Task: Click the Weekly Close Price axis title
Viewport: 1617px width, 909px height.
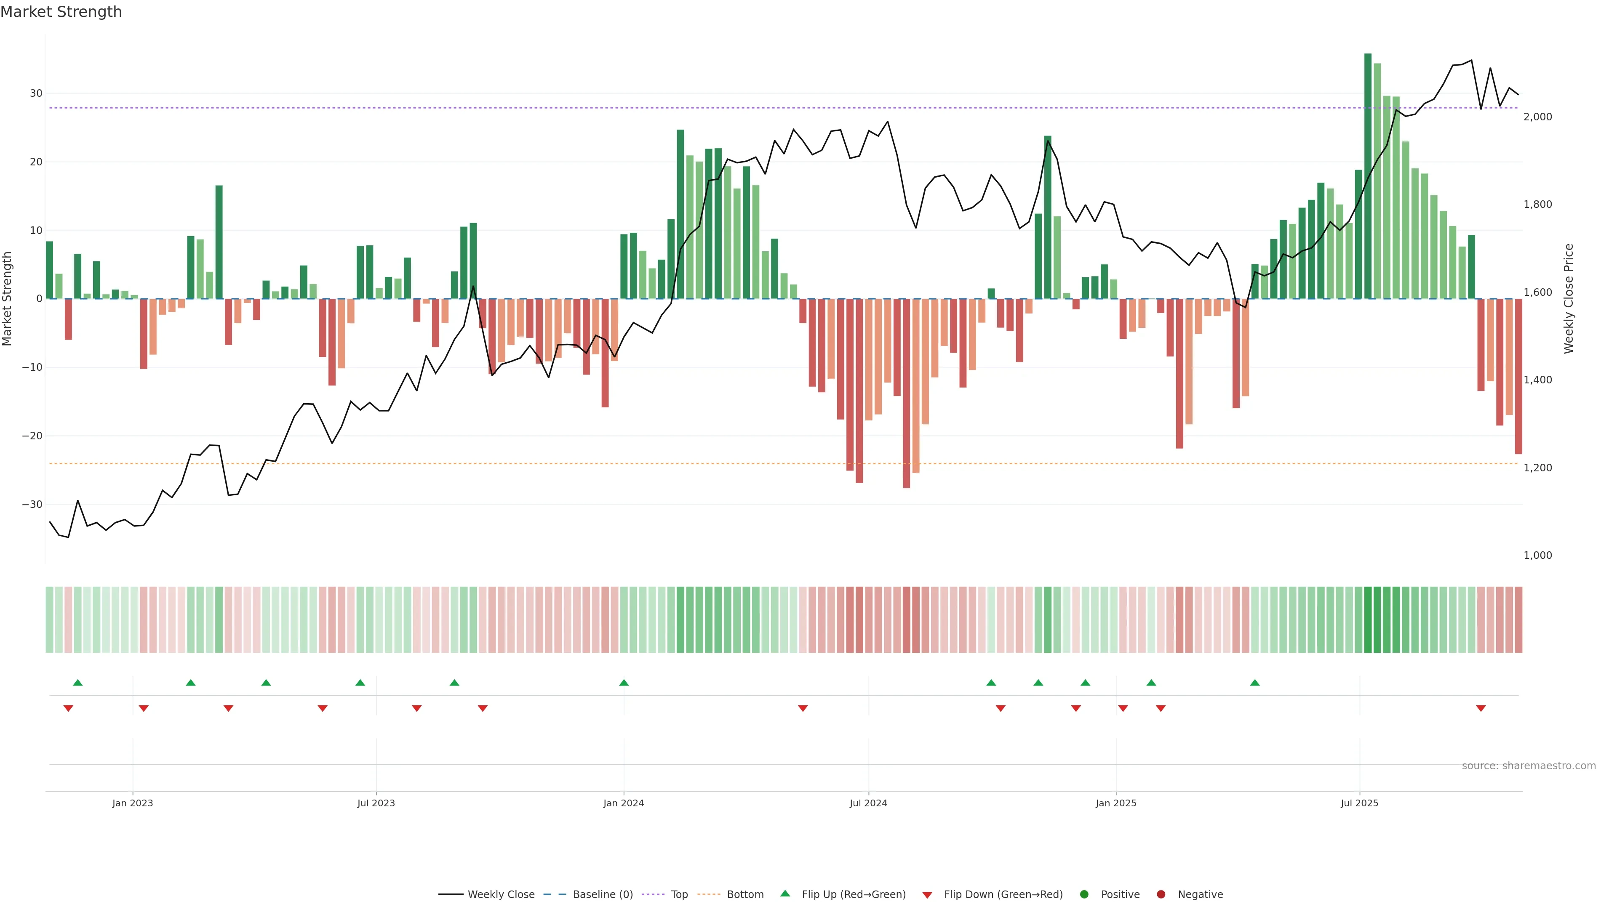Action: pos(1569,299)
